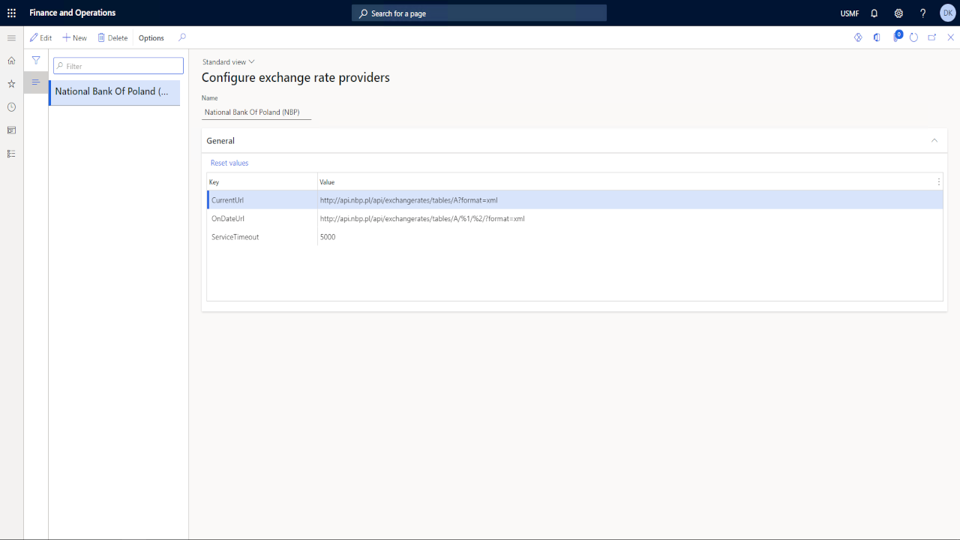This screenshot has width=960, height=540.
Task: Open Modules list icon in sidebar
Action: coord(11,154)
